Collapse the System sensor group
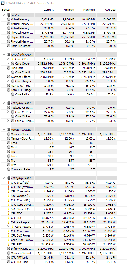The width and height of the screenshot is (127, 264). (4, 15)
